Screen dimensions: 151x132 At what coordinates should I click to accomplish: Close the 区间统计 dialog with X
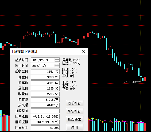point(84,52)
